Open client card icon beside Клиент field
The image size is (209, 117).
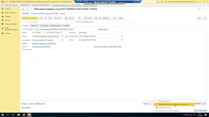click(62, 36)
